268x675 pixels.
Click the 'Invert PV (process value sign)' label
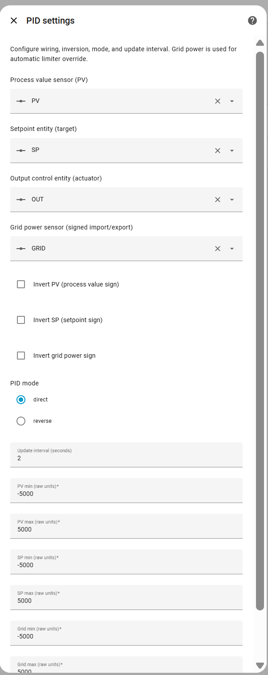[76, 284]
